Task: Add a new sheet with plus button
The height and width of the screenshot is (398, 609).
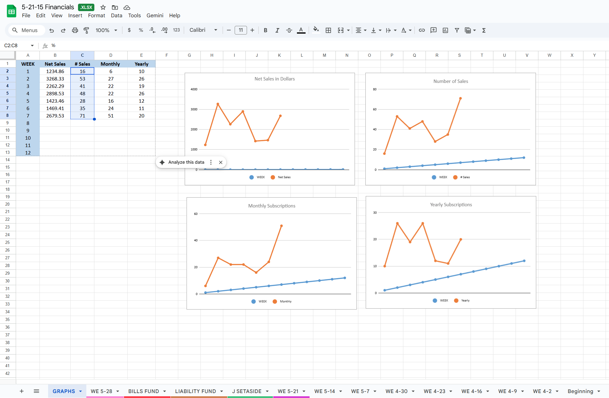Action: pyautogui.click(x=22, y=391)
